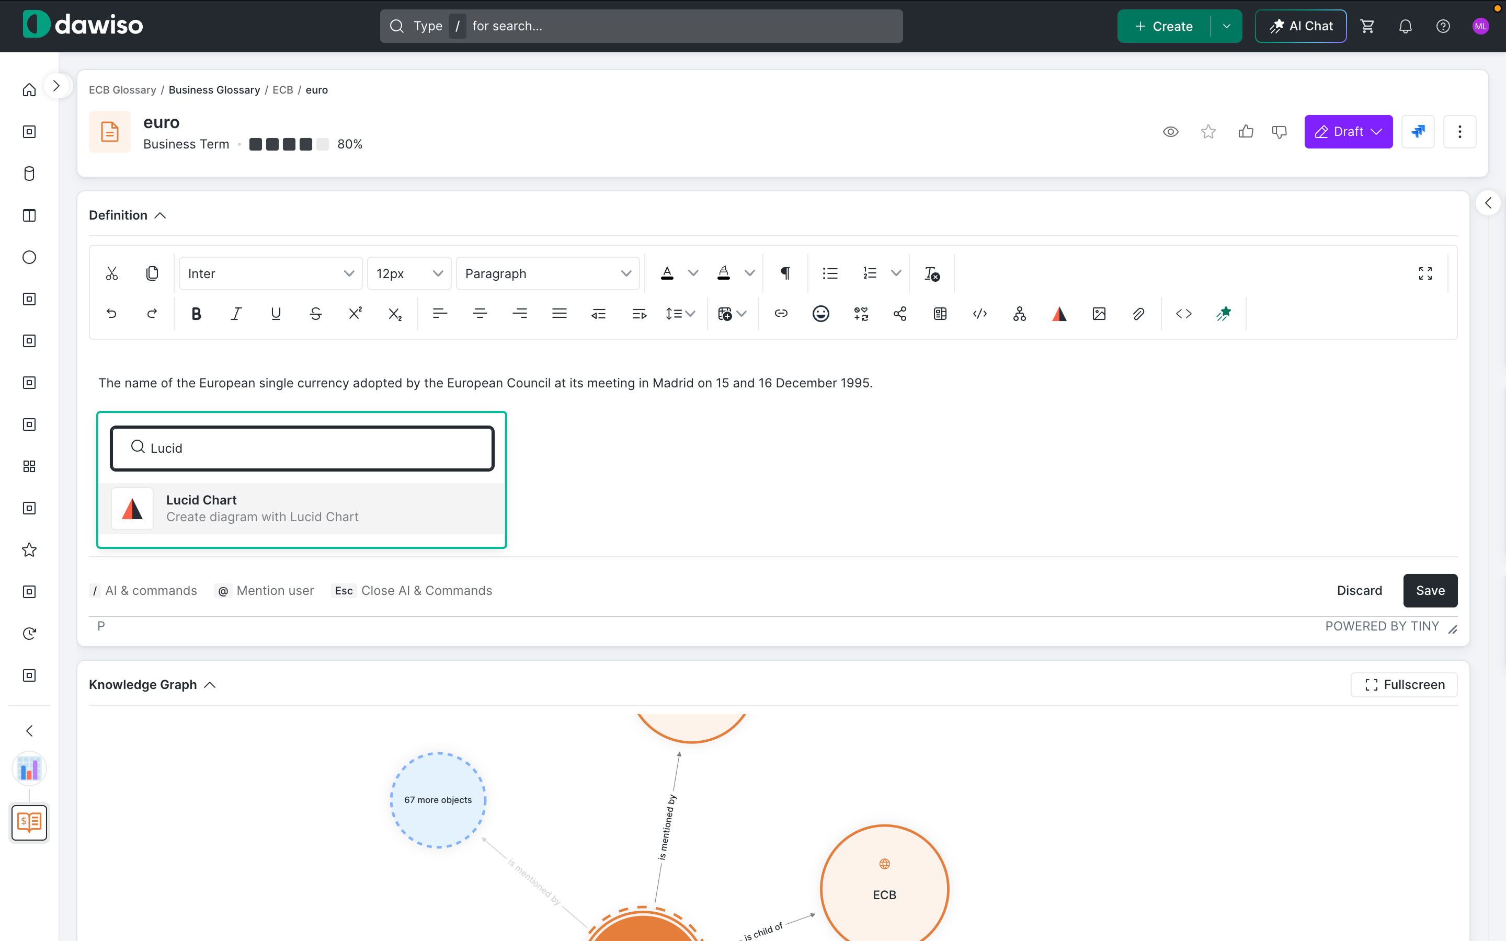Image resolution: width=1506 pixels, height=941 pixels.
Task: Click the Clear formatting icon
Action: 932,273
